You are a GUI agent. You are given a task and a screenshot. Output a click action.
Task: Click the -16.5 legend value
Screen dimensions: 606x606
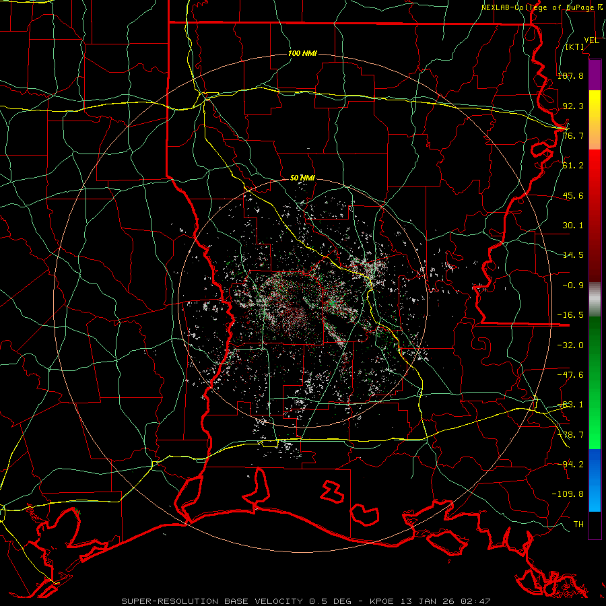pos(570,315)
